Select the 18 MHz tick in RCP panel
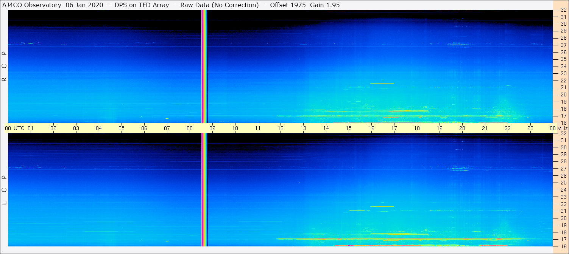 pos(563,108)
